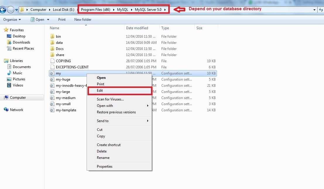The image size is (324, 189).
Task: Click the Back navigation arrow button
Action: tap(3, 10)
